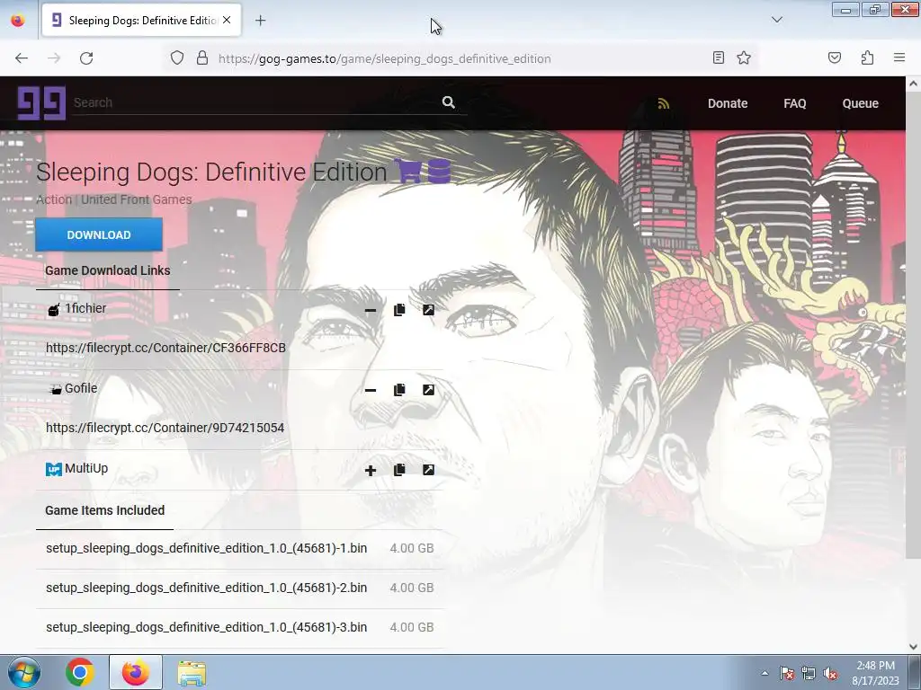Select the Sleeping Dogs: Definitive Edition tab
The height and width of the screenshot is (690, 921).
coord(141,21)
